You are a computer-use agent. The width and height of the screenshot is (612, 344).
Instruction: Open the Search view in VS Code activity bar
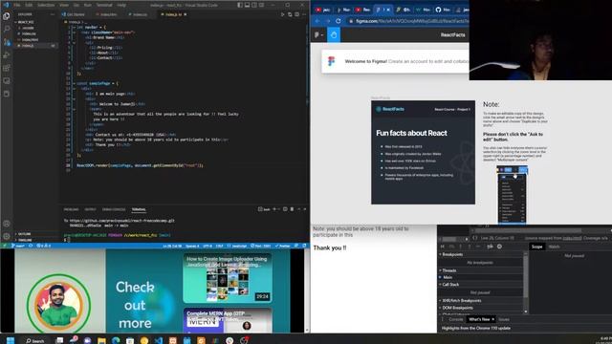7,29
